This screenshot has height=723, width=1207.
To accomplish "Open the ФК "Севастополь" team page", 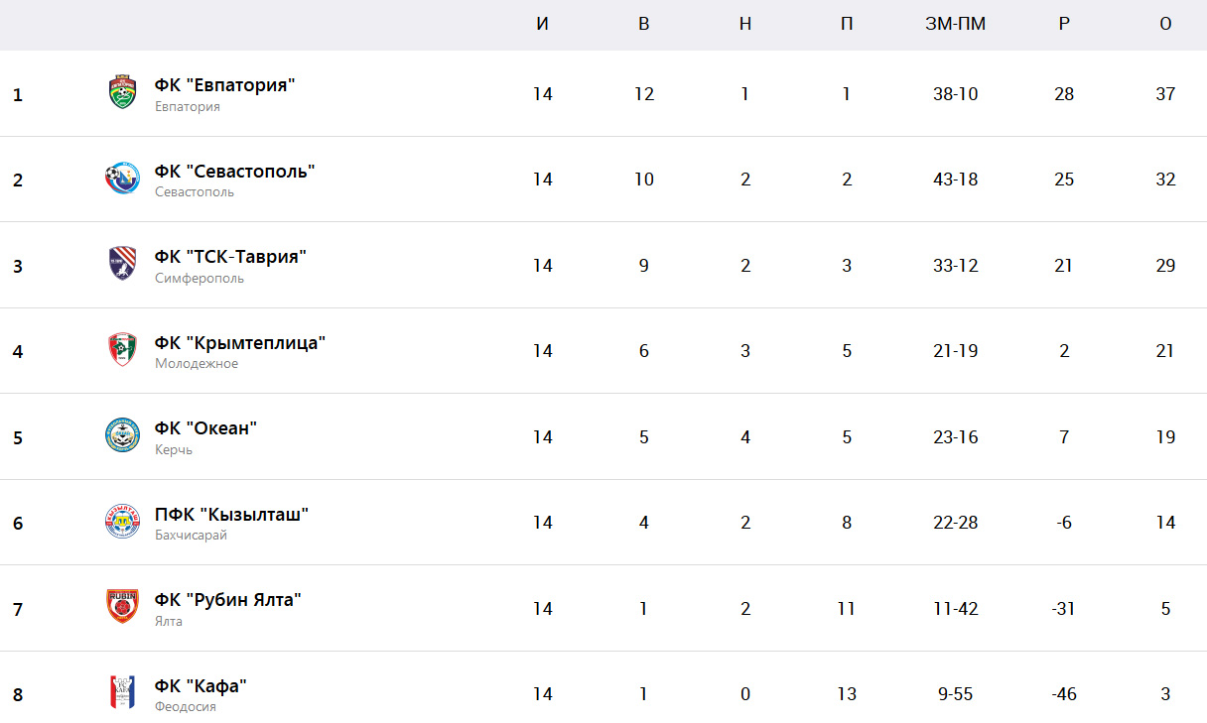I will (235, 171).
